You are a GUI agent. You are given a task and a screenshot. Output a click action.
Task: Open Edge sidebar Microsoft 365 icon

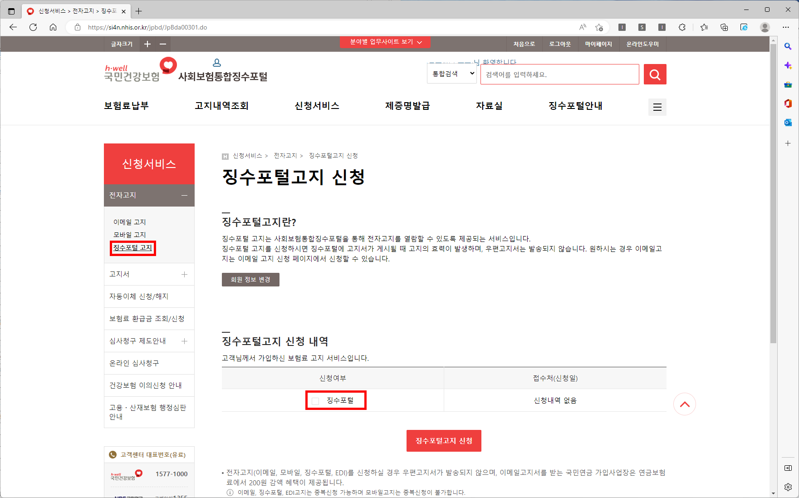coord(788,104)
